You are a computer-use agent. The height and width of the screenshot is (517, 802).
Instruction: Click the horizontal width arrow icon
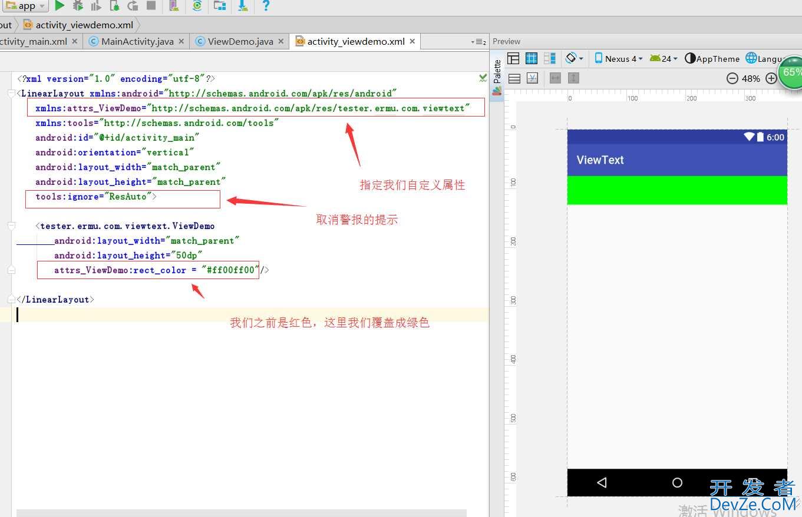(x=555, y=78)
